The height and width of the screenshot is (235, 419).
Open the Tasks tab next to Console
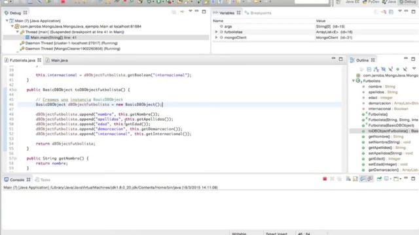[43, 180]
